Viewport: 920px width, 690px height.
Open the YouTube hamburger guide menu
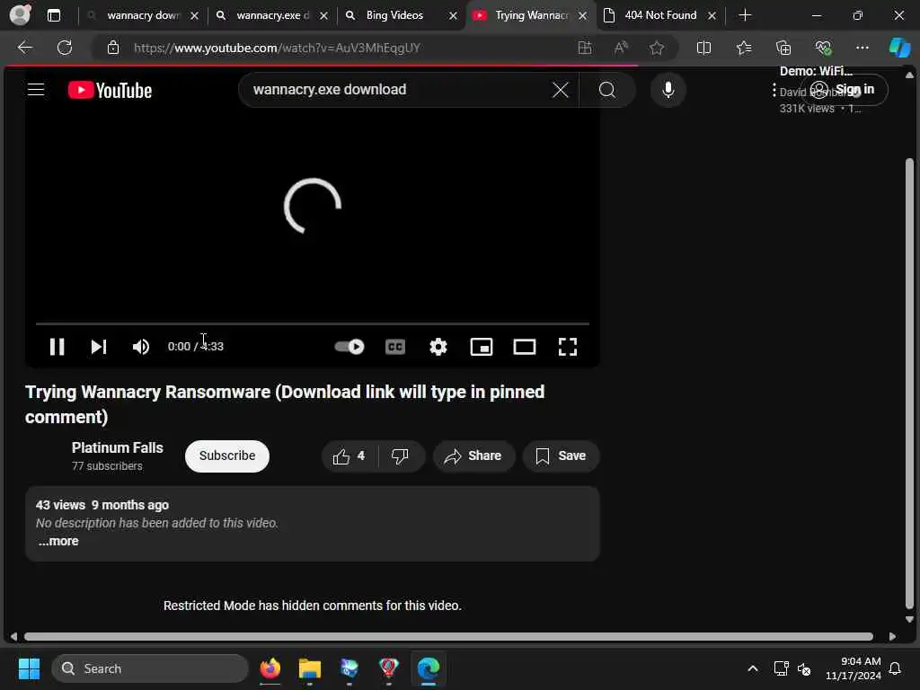pyautogui.click(x=36, y=89)
